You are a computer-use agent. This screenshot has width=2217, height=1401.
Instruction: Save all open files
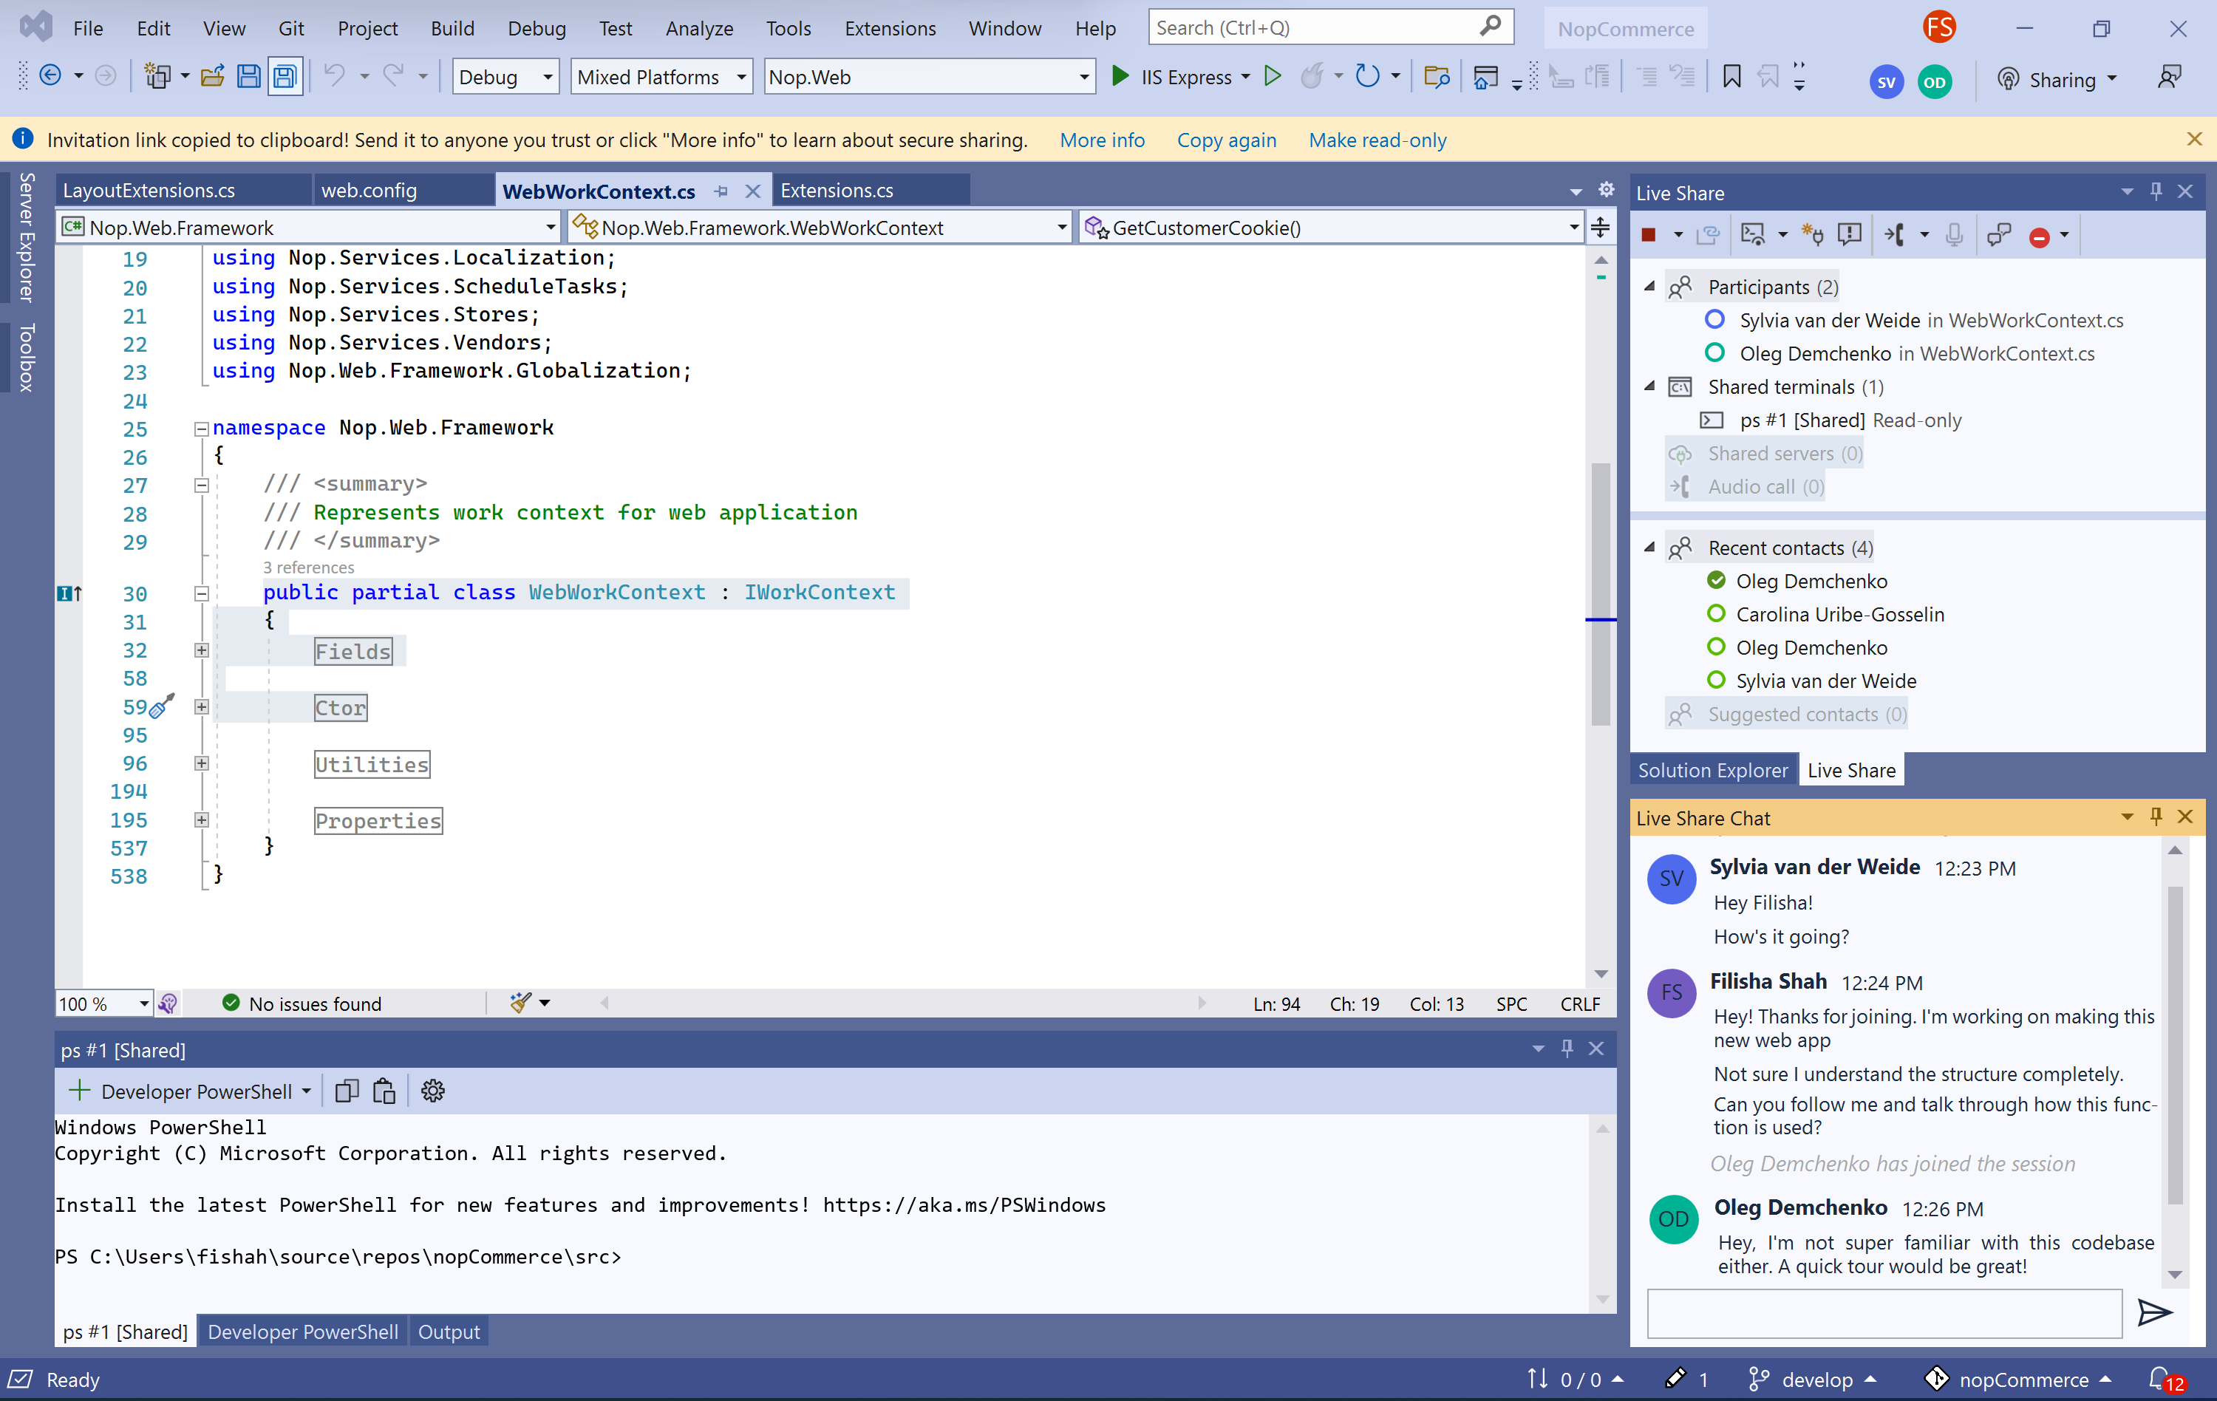pyautogui.click(x=285, y=76)
